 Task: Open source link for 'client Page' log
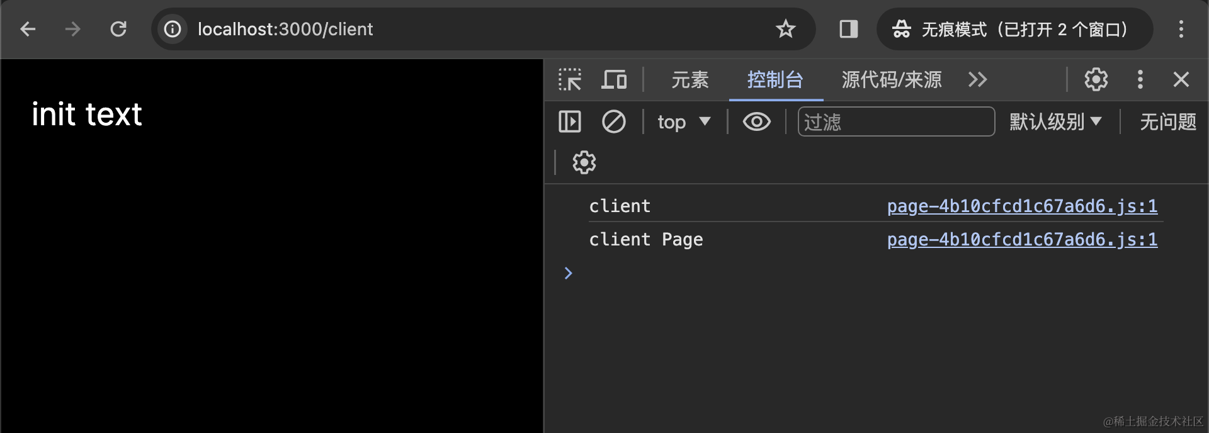click(x=1021, y=240)
